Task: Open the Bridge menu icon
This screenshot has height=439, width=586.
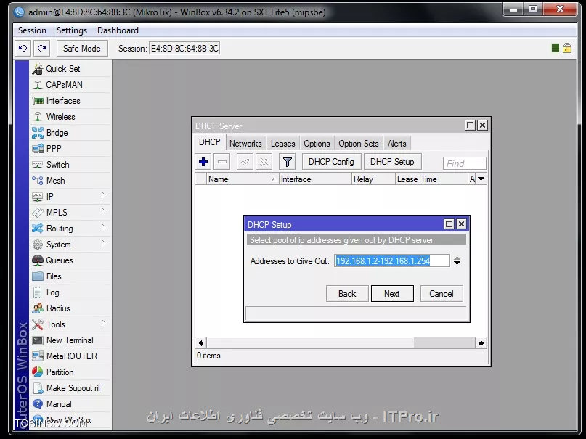Action: tap(37, 133)
